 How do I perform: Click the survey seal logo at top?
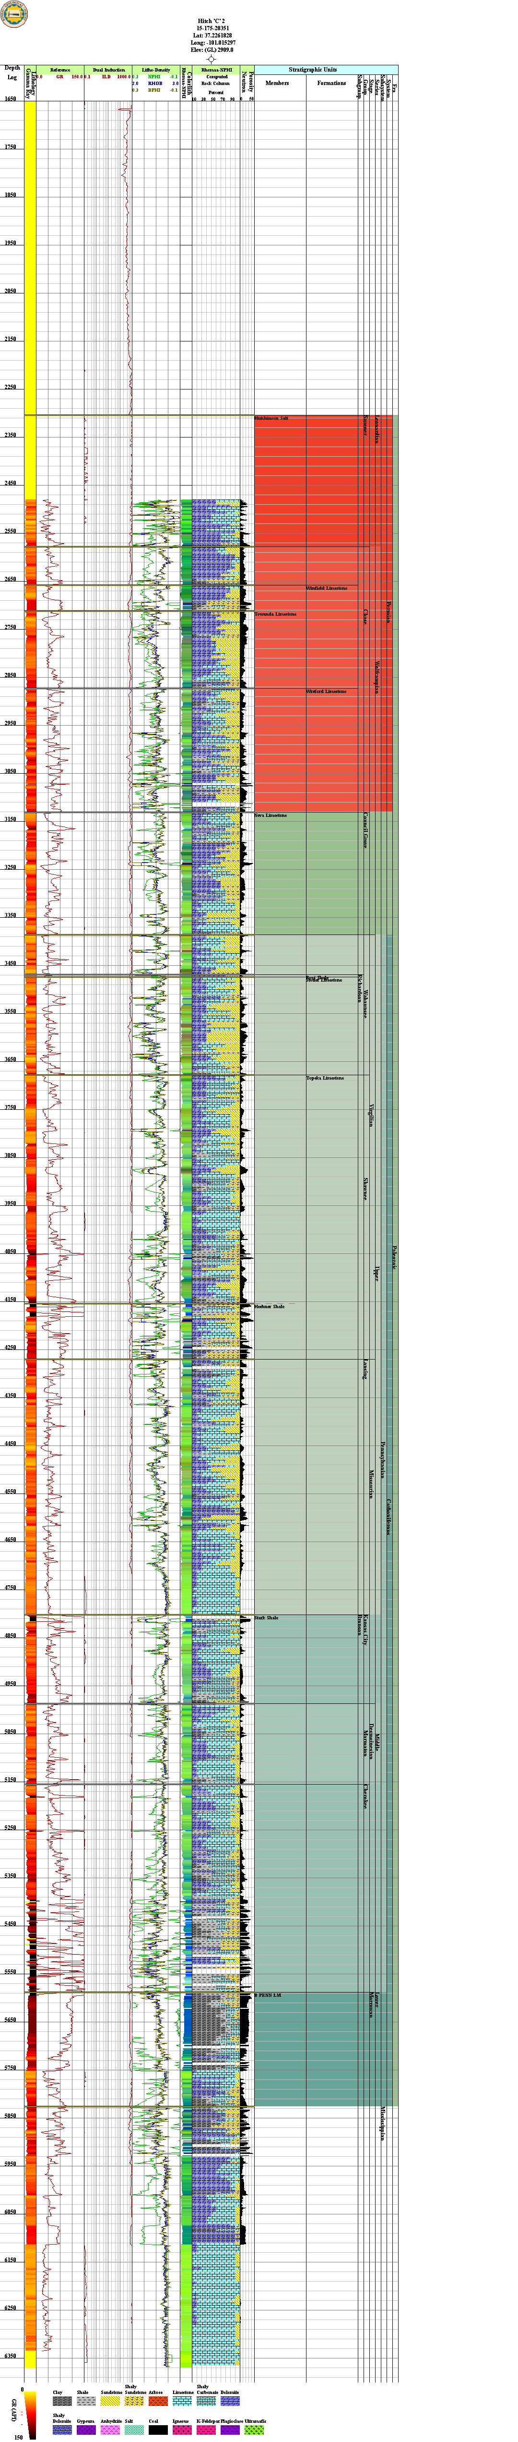(x=14, y=14)
